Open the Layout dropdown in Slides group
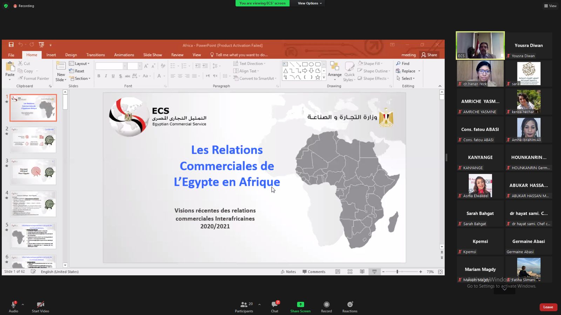This screenshot has height=315, width=561. (x=80, y=64)
